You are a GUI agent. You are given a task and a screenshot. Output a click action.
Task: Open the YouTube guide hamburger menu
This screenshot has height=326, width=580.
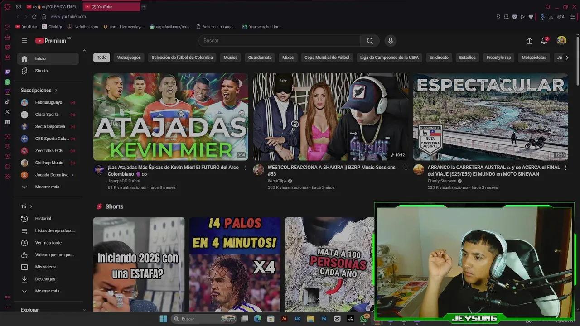(24, 41)
